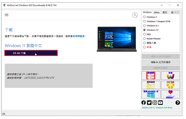
Task: Open the red database grid tile
Action: (x=151, y=75)
